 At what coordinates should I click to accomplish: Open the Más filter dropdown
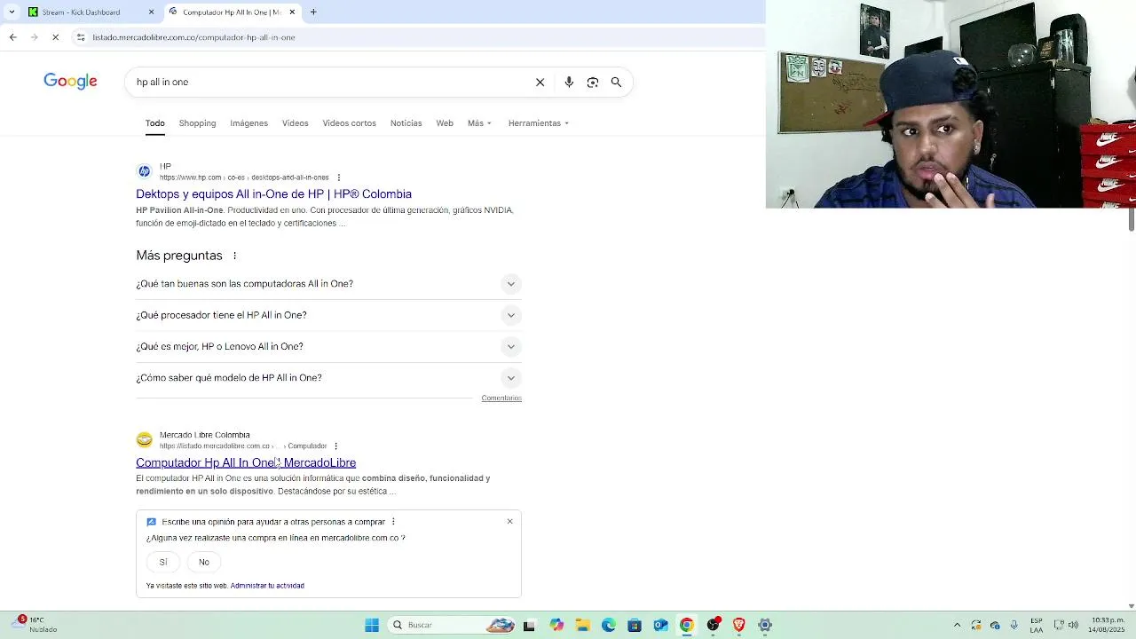coord(479,123)
